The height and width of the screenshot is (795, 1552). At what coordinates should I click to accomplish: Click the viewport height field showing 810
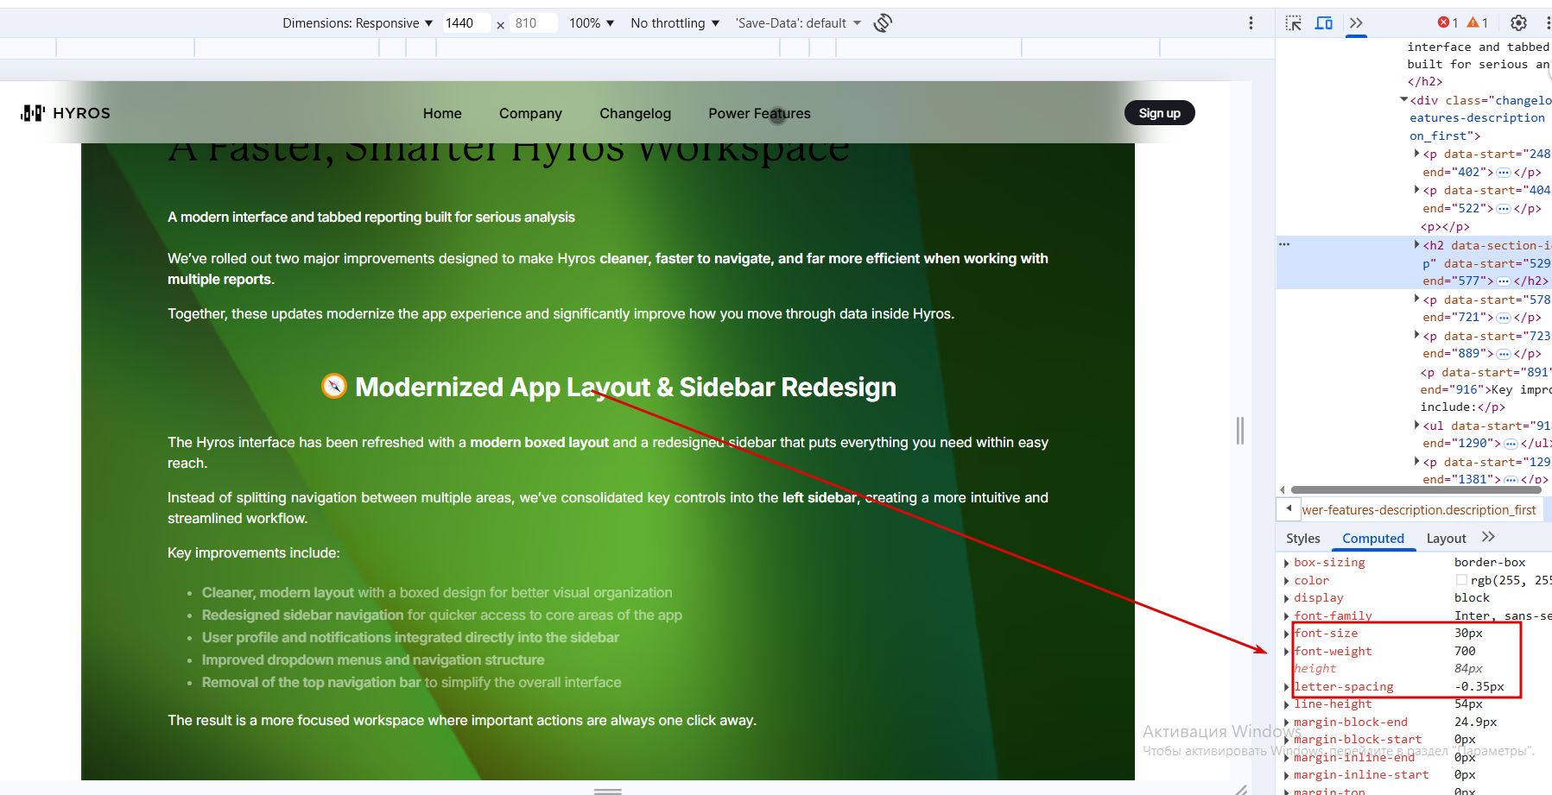(x=535, y=23)
